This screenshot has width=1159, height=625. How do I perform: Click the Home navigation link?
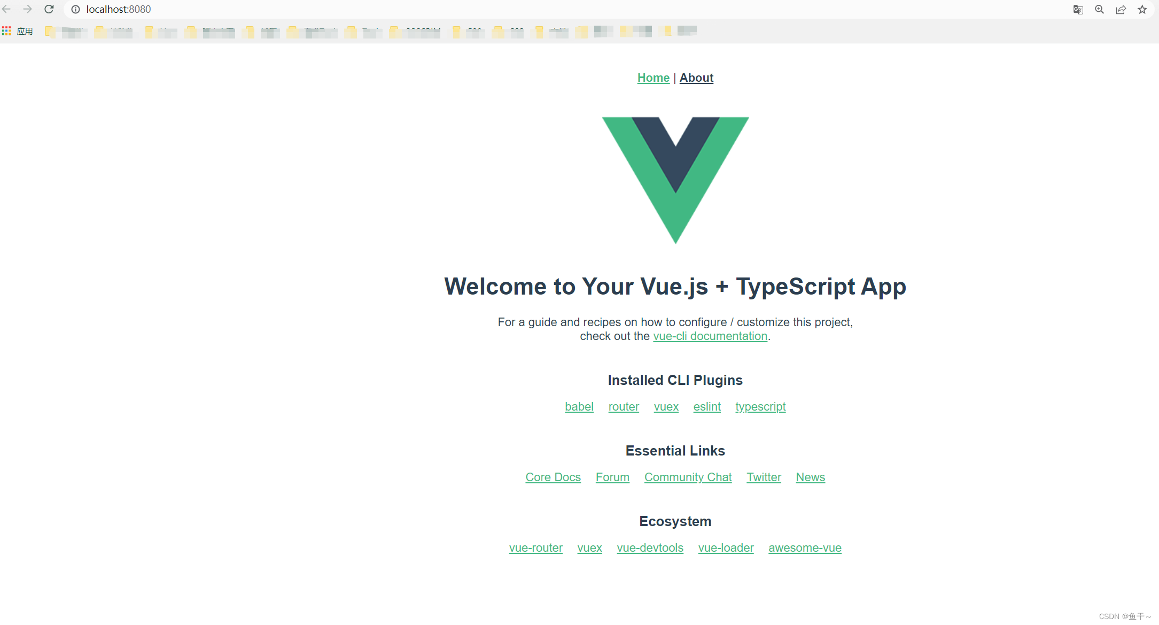coord(653,78)
